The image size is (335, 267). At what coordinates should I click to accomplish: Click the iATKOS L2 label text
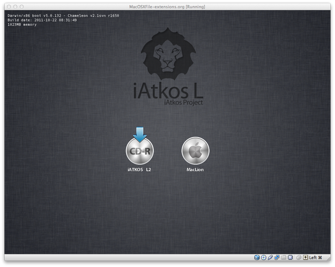pyautogui.click(x=139, y=170)
